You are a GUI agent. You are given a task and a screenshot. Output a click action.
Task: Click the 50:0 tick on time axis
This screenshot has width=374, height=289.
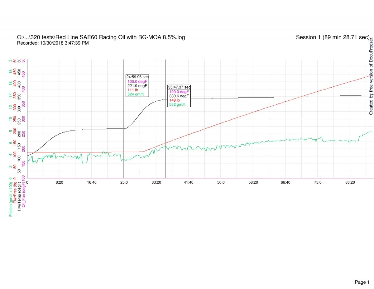pyautogui.click(x=221, y=182)
